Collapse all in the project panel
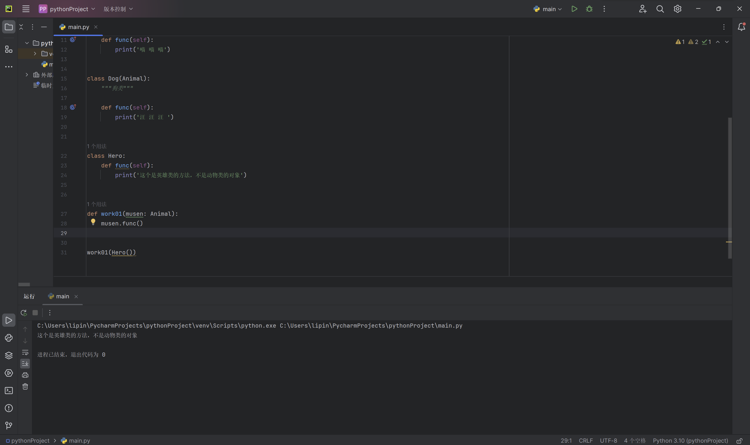 coord(21,27)
